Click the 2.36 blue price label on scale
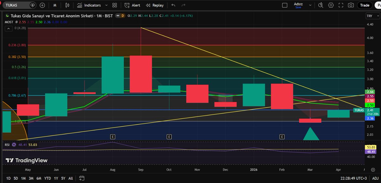This screenshot has width=381, height=183. (x=369, y=118)
